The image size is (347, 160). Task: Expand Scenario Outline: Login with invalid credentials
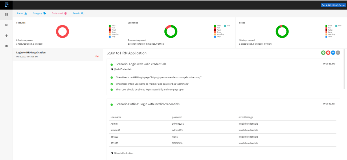(x=147, y=104)
